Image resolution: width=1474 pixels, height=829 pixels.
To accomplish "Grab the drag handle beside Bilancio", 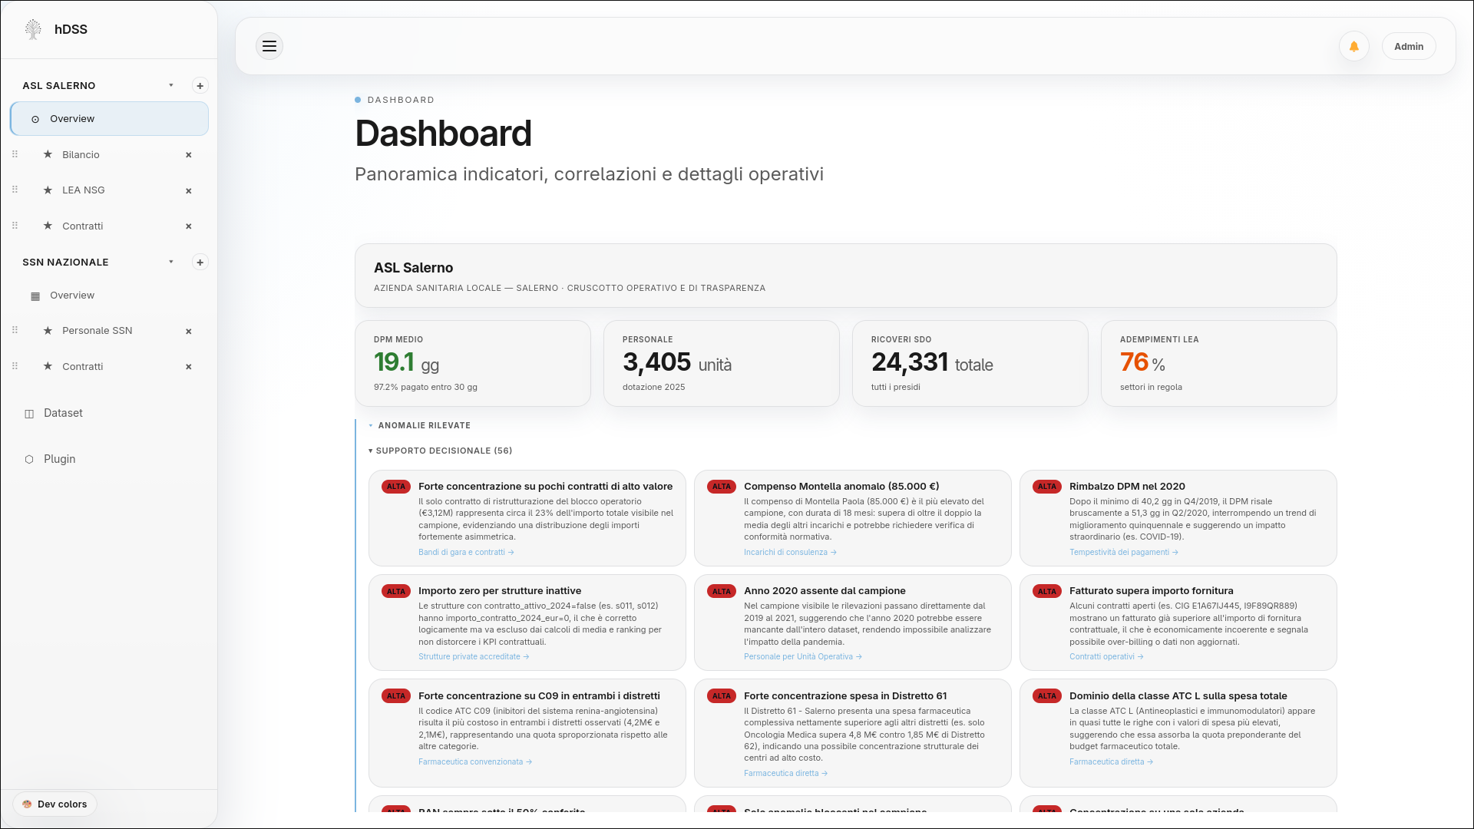I will point(15,154).
